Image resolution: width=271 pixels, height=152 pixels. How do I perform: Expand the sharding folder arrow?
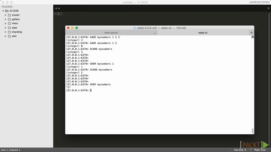[x=6, y=32]
